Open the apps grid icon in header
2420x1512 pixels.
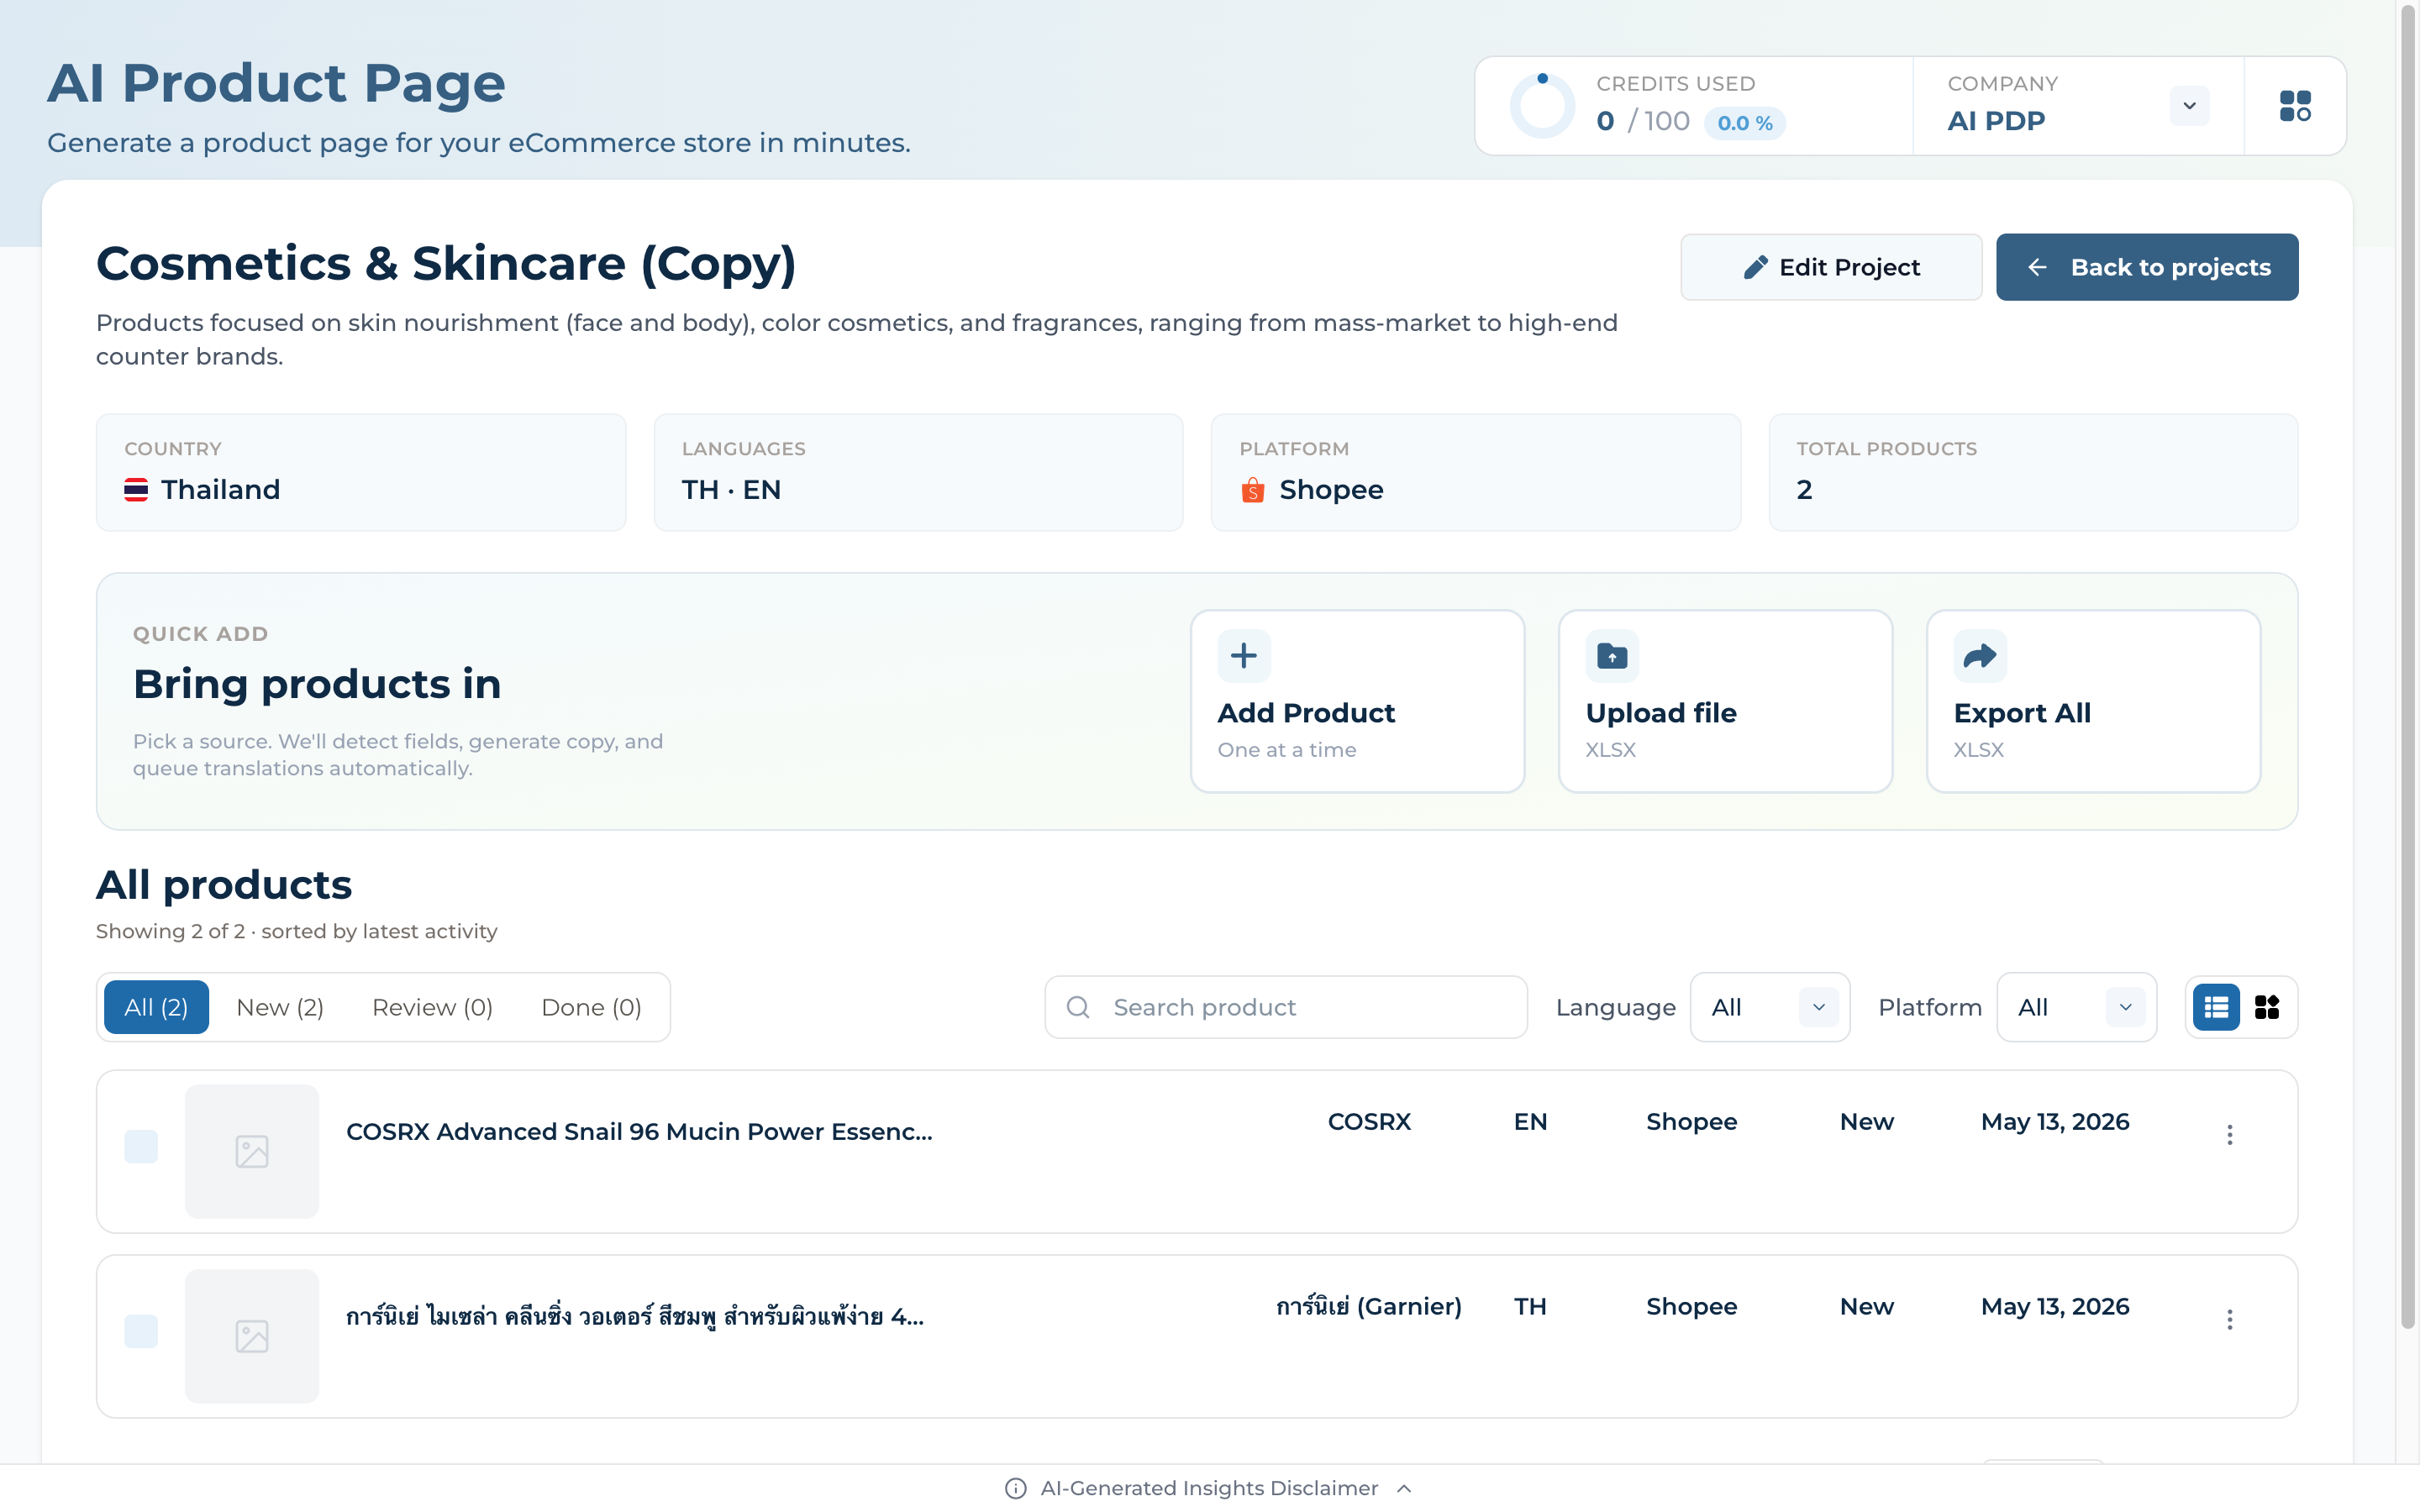click(2295, 106)
